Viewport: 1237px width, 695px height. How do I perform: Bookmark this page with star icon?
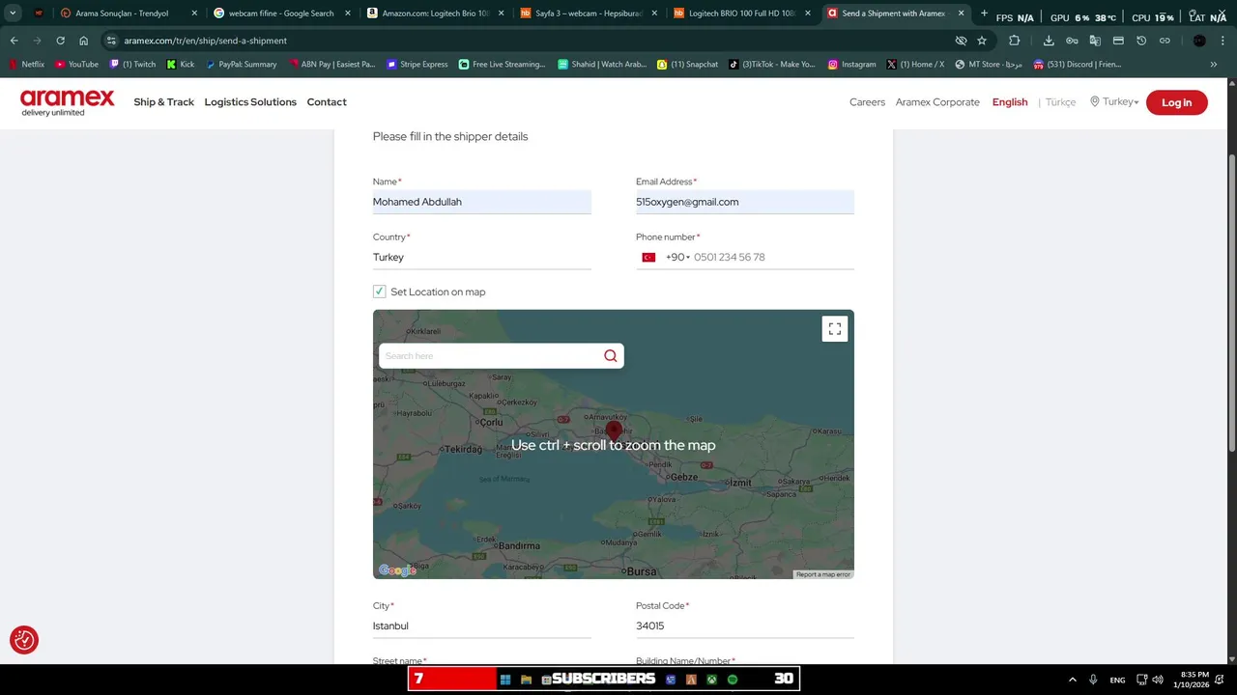click(982, 41)
